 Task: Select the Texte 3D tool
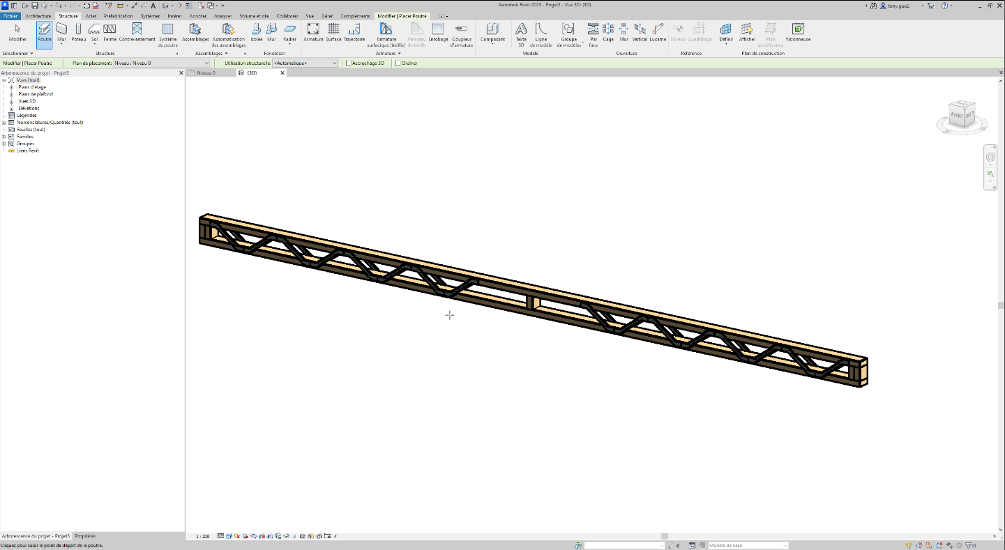(521, 31)
